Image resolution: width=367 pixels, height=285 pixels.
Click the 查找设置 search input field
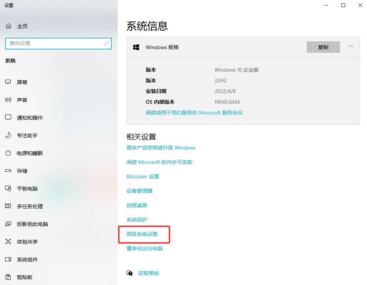[58, 43]
